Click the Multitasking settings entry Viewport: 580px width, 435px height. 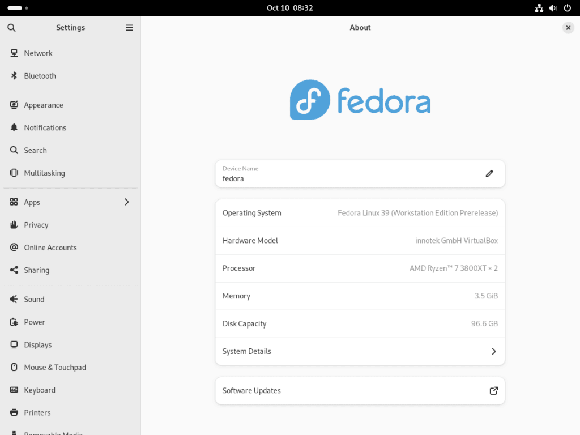point(44,173)
